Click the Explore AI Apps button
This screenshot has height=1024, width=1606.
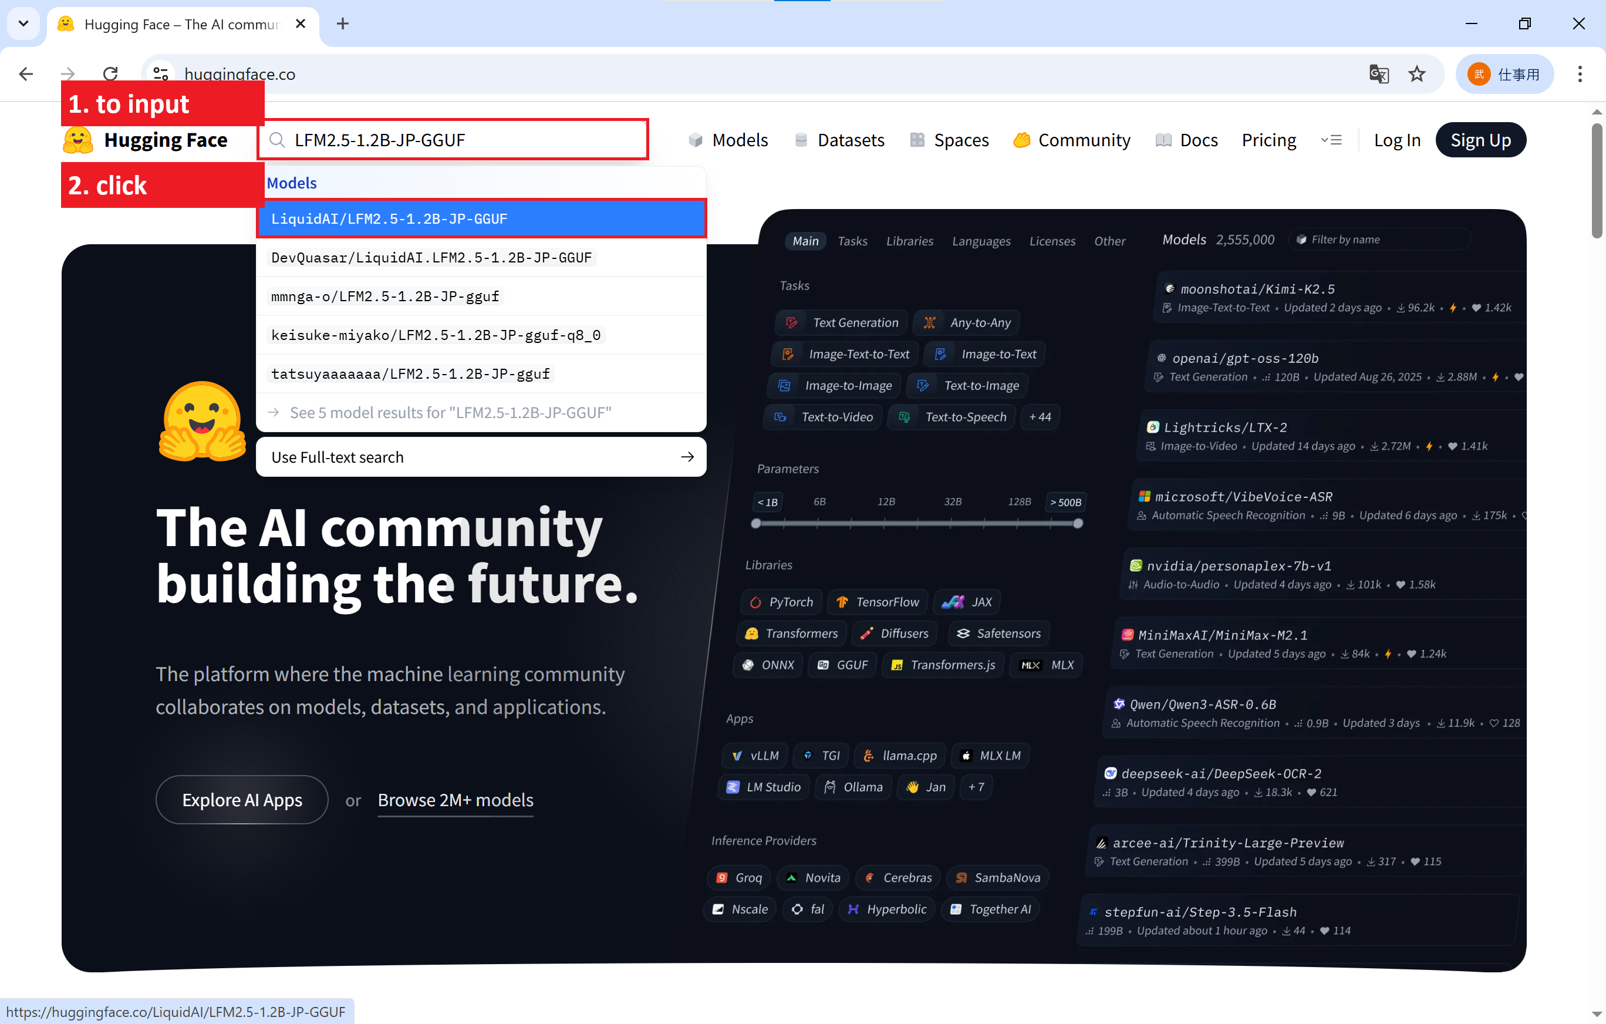click(x=241, y=799)
